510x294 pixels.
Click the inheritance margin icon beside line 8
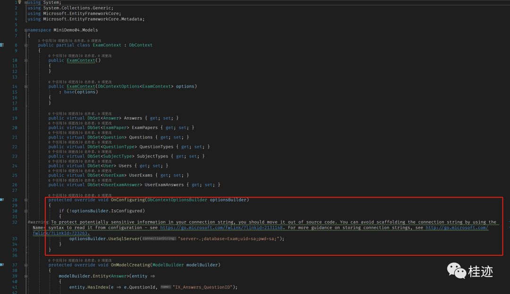2,45
